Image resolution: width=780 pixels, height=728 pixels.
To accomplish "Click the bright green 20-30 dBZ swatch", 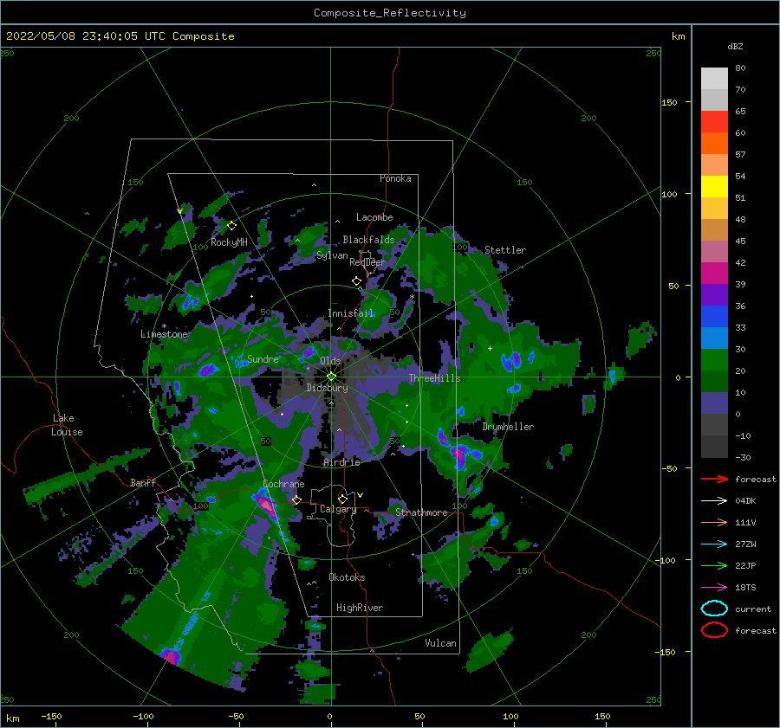I will pos(714,360).
